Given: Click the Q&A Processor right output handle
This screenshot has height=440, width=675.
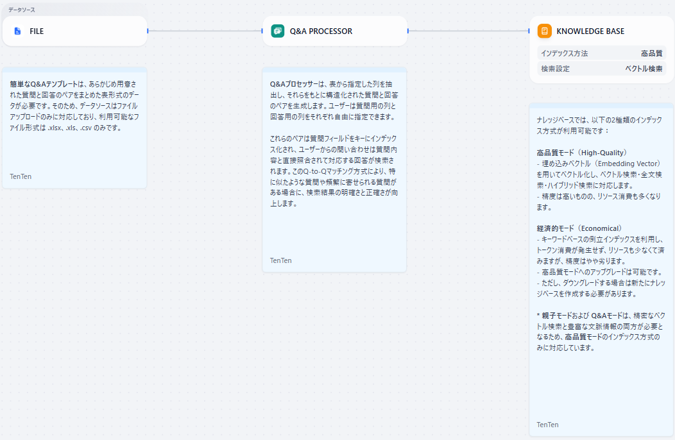Looking at the screenshot, I should [x=407, y=31].
